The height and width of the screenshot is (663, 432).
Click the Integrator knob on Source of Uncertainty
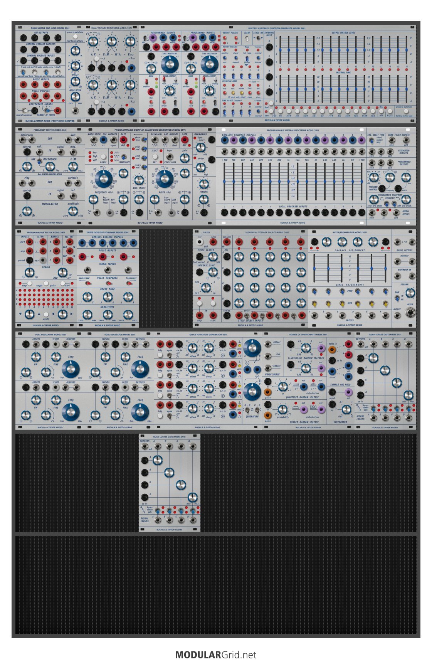pos(346,409)
